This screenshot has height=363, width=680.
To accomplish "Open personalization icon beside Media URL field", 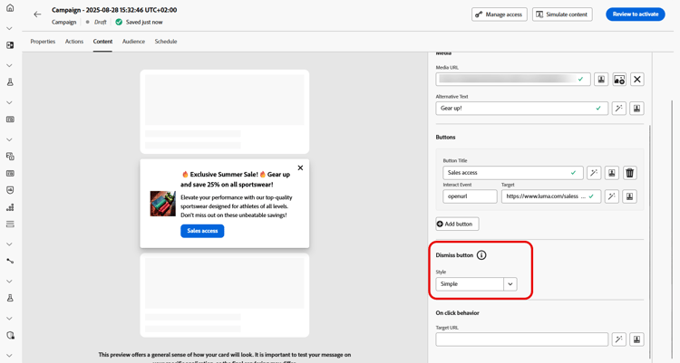I will click(601, 80).
